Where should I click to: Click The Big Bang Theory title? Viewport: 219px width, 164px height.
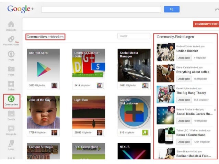click(x=191, y=93)
